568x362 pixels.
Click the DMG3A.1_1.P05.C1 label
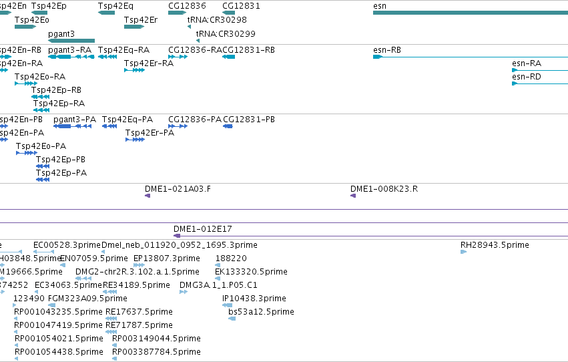click(218, 285)
